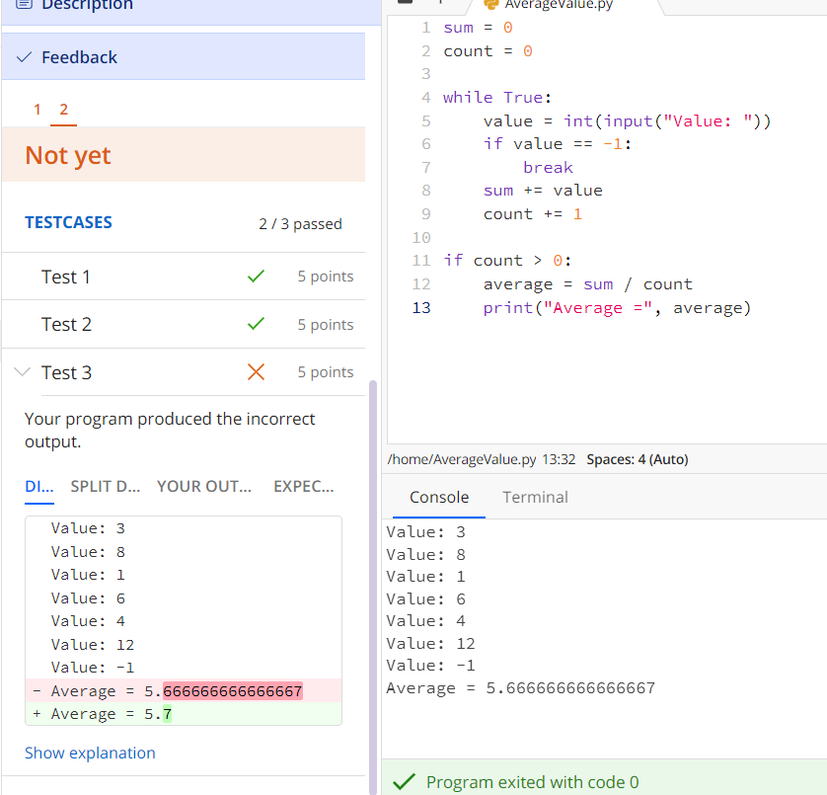Screen dimensions: 827x795
Task: Select the DIFF tab
Action: tap(39, 486)
